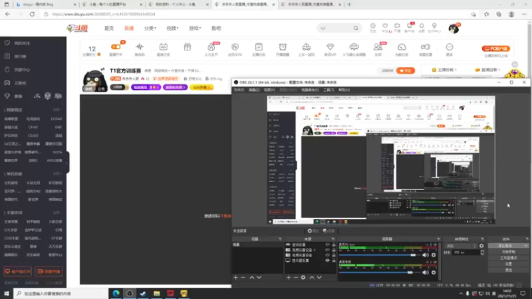Click the orange Follow button on Douyu

pyautogui.click(x=406, y=70)
